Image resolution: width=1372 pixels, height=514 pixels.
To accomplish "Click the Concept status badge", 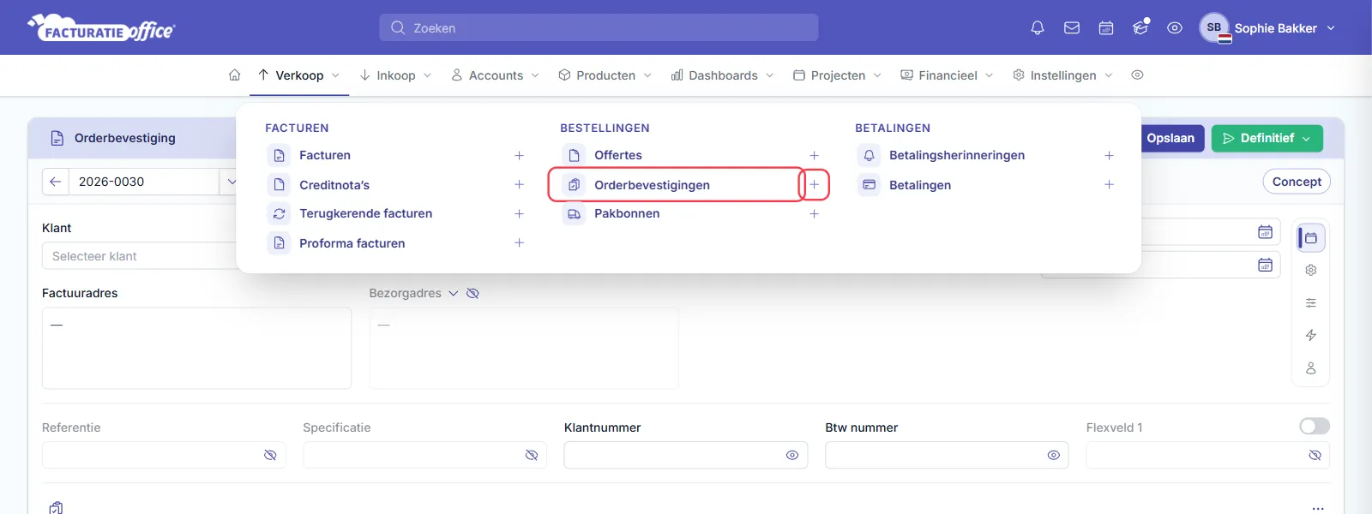I will (x=1297, y=182).
